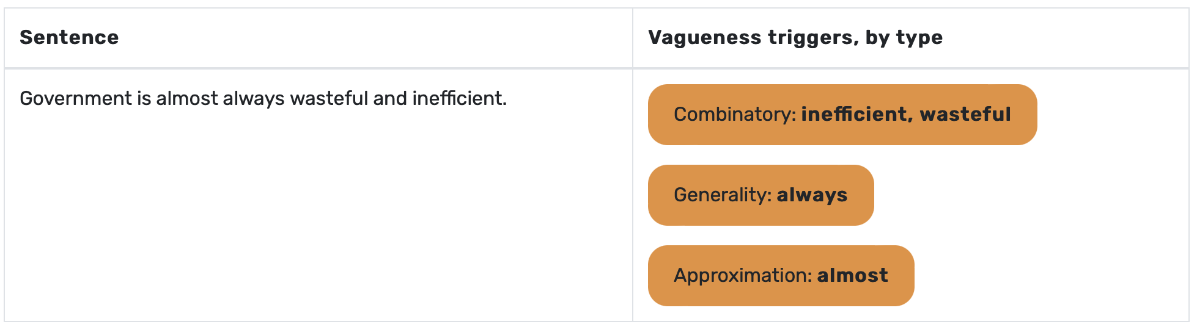Viewport: 1197px width, 327px height.
Task: Click bold "always" inside Generality tag
Action: coord(812,195)
